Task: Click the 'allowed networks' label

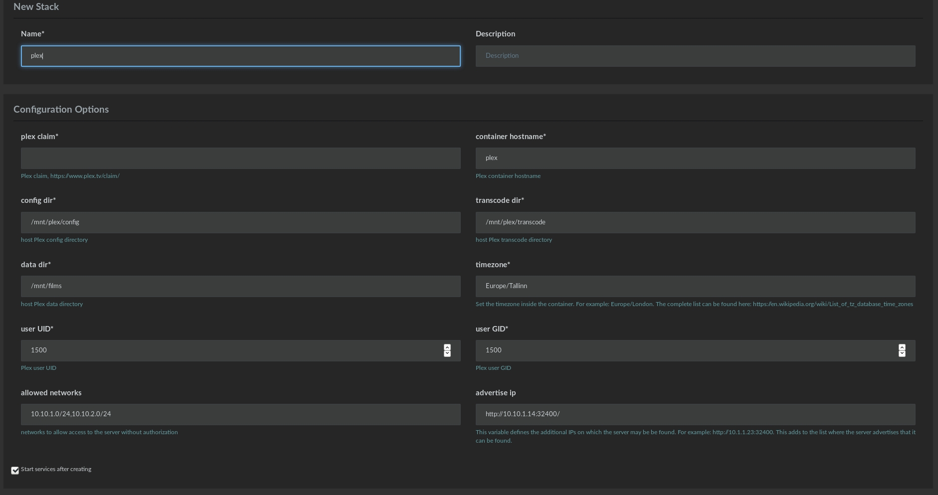Action: click(51, 393)
